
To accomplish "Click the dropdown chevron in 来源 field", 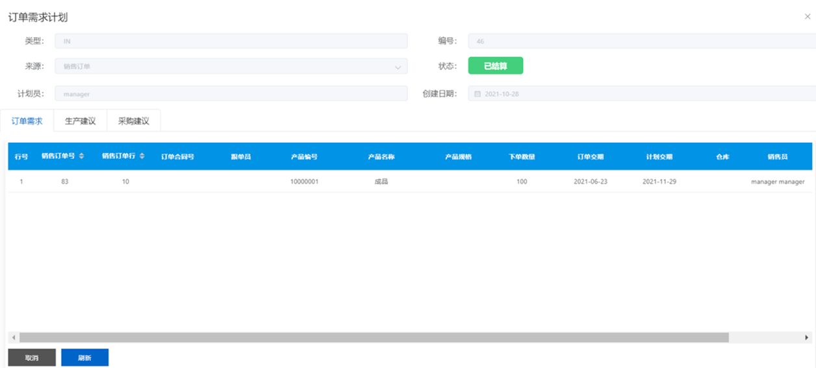I will coord(398,67).
